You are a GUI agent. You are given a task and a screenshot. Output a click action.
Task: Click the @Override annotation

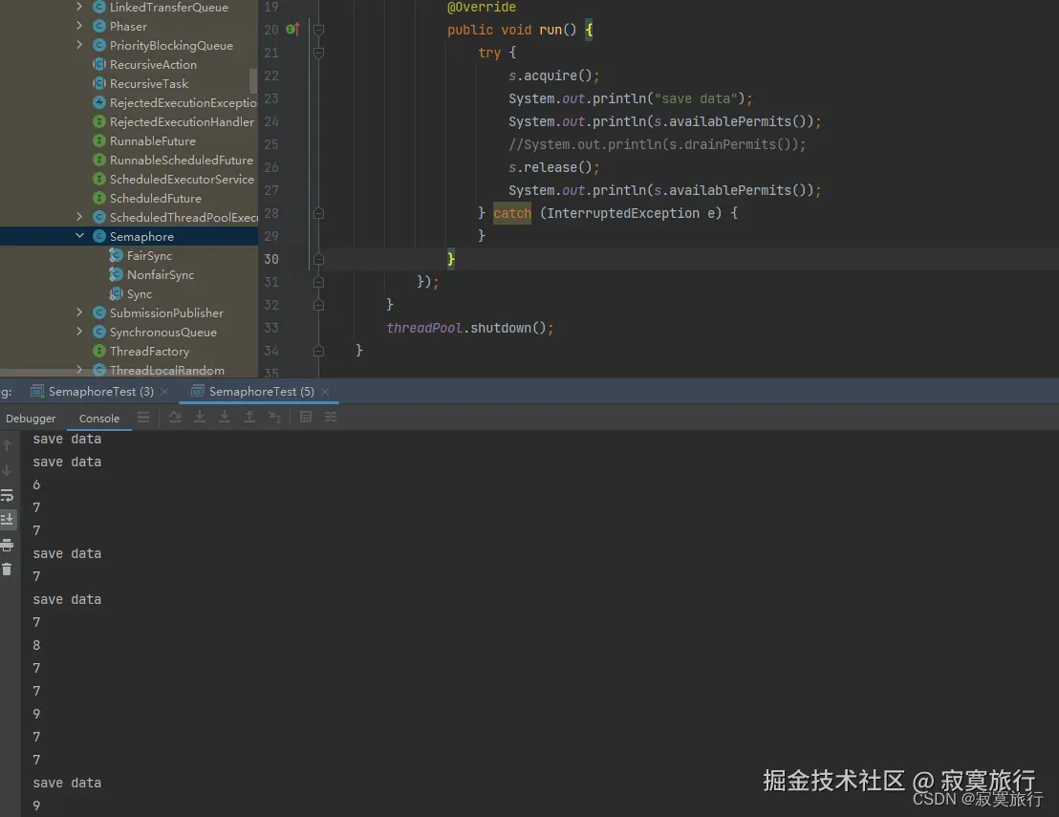click(482, 8)
